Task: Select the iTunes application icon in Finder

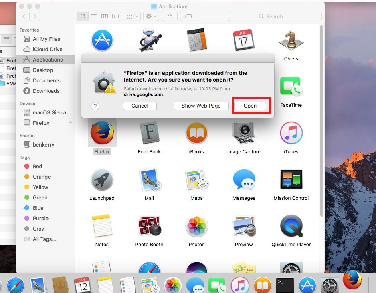Action: coord(291,133)
